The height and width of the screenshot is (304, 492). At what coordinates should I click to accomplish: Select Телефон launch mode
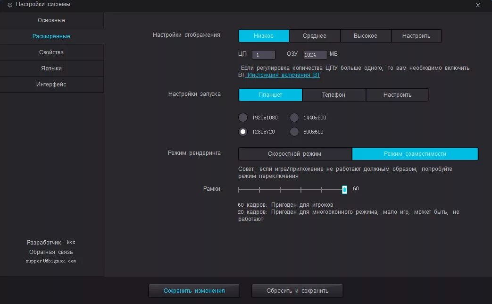(x=334, y=95)
